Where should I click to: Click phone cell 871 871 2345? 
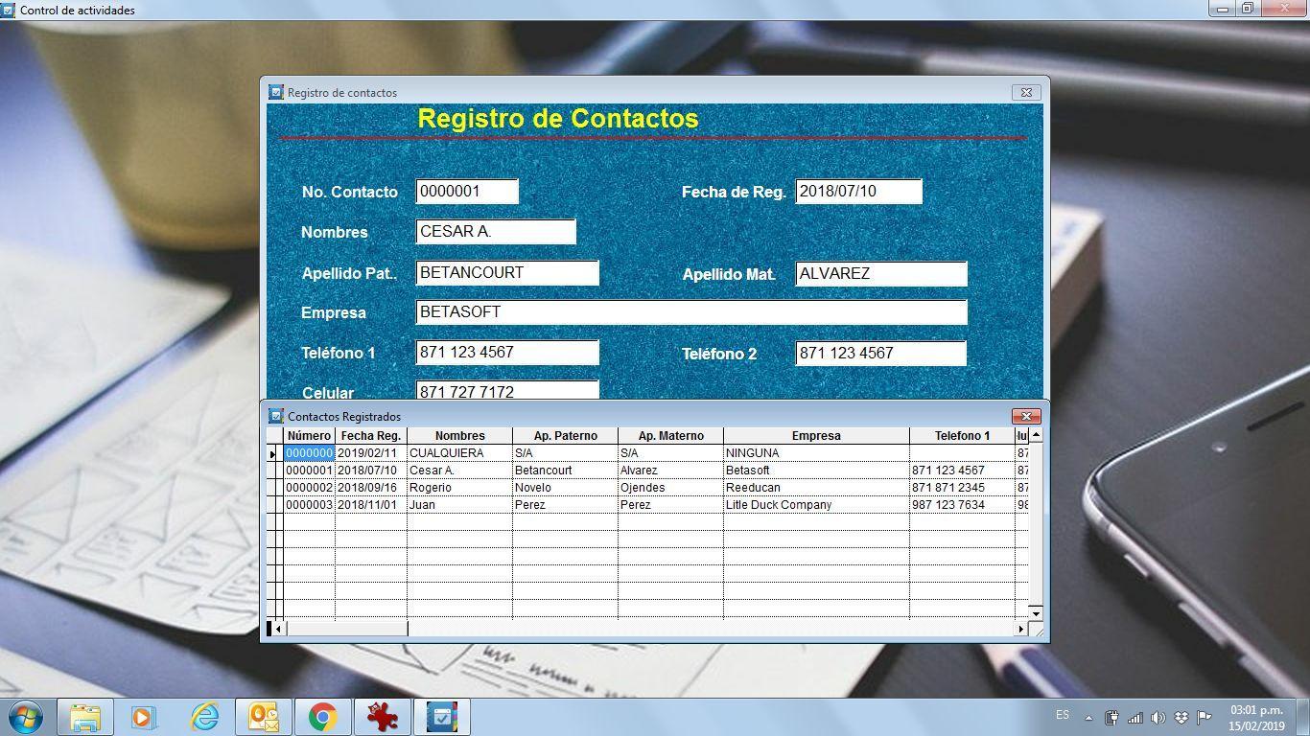click(962, 488)
